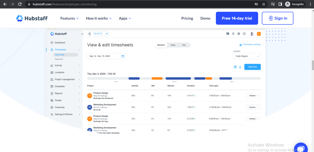This screenshot has height=152, width=314.
Task: Open the browser side panel icon
Action: [x=280, y=4]
